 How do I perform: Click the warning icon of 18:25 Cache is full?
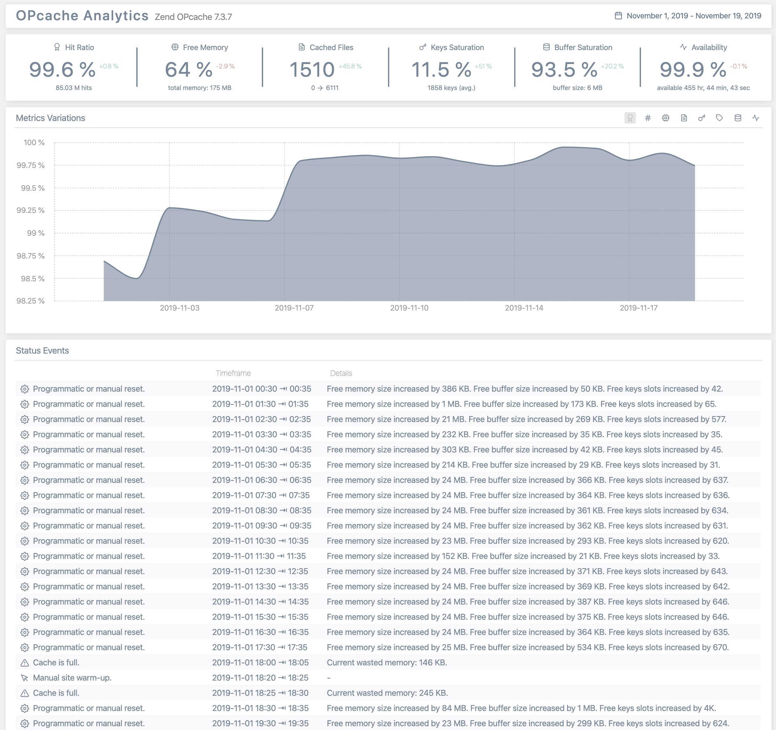coord(25,693)
